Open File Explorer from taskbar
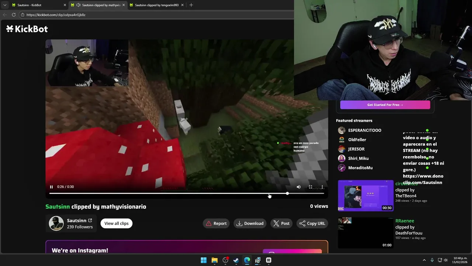The width and height of the screenshot is (472, 266). 214,260
